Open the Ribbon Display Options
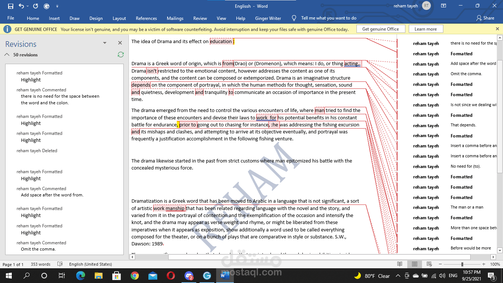Screen dimensions: 503x283 coord(444,6)
